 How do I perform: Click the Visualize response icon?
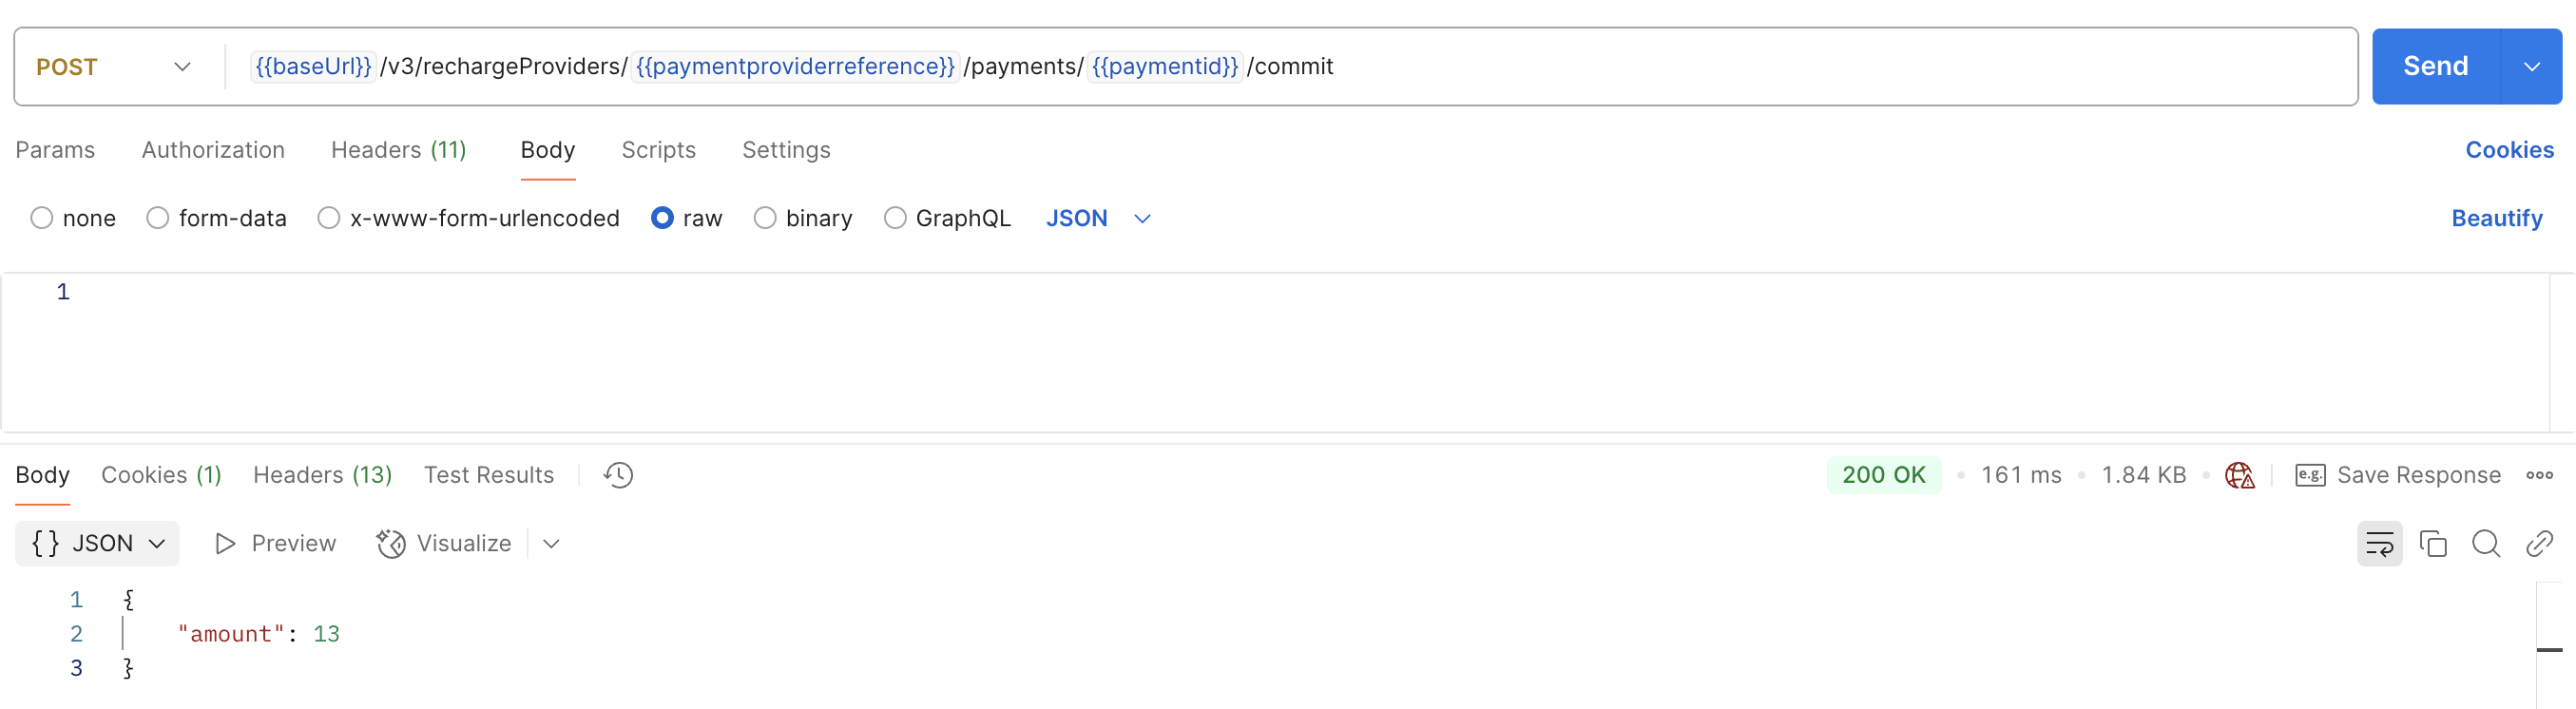[x=391, y=544]
